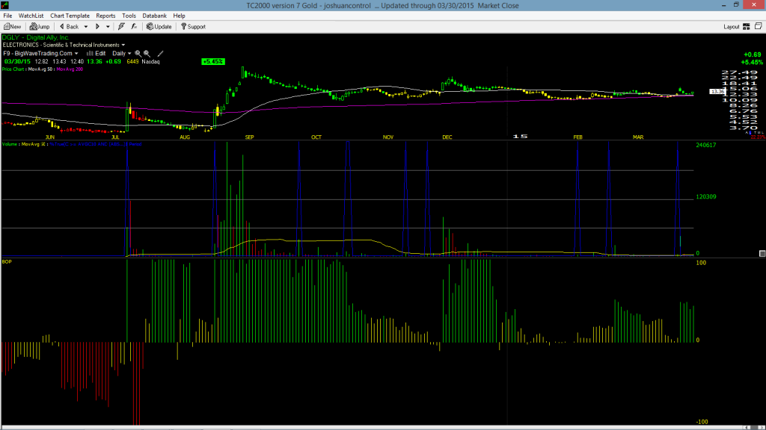Click the Forward arrow in toolbar
This screenshot has width=766, height=430.
97,27
